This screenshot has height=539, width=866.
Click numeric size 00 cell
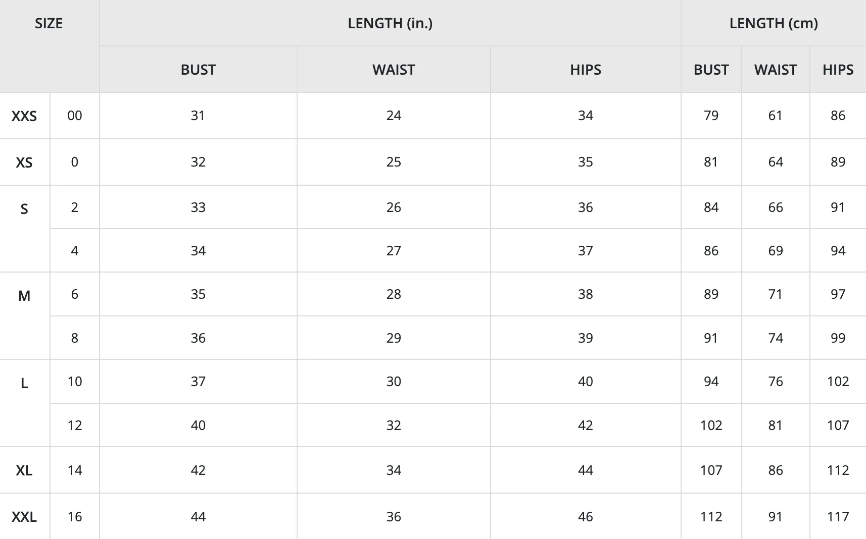(75, 116)
